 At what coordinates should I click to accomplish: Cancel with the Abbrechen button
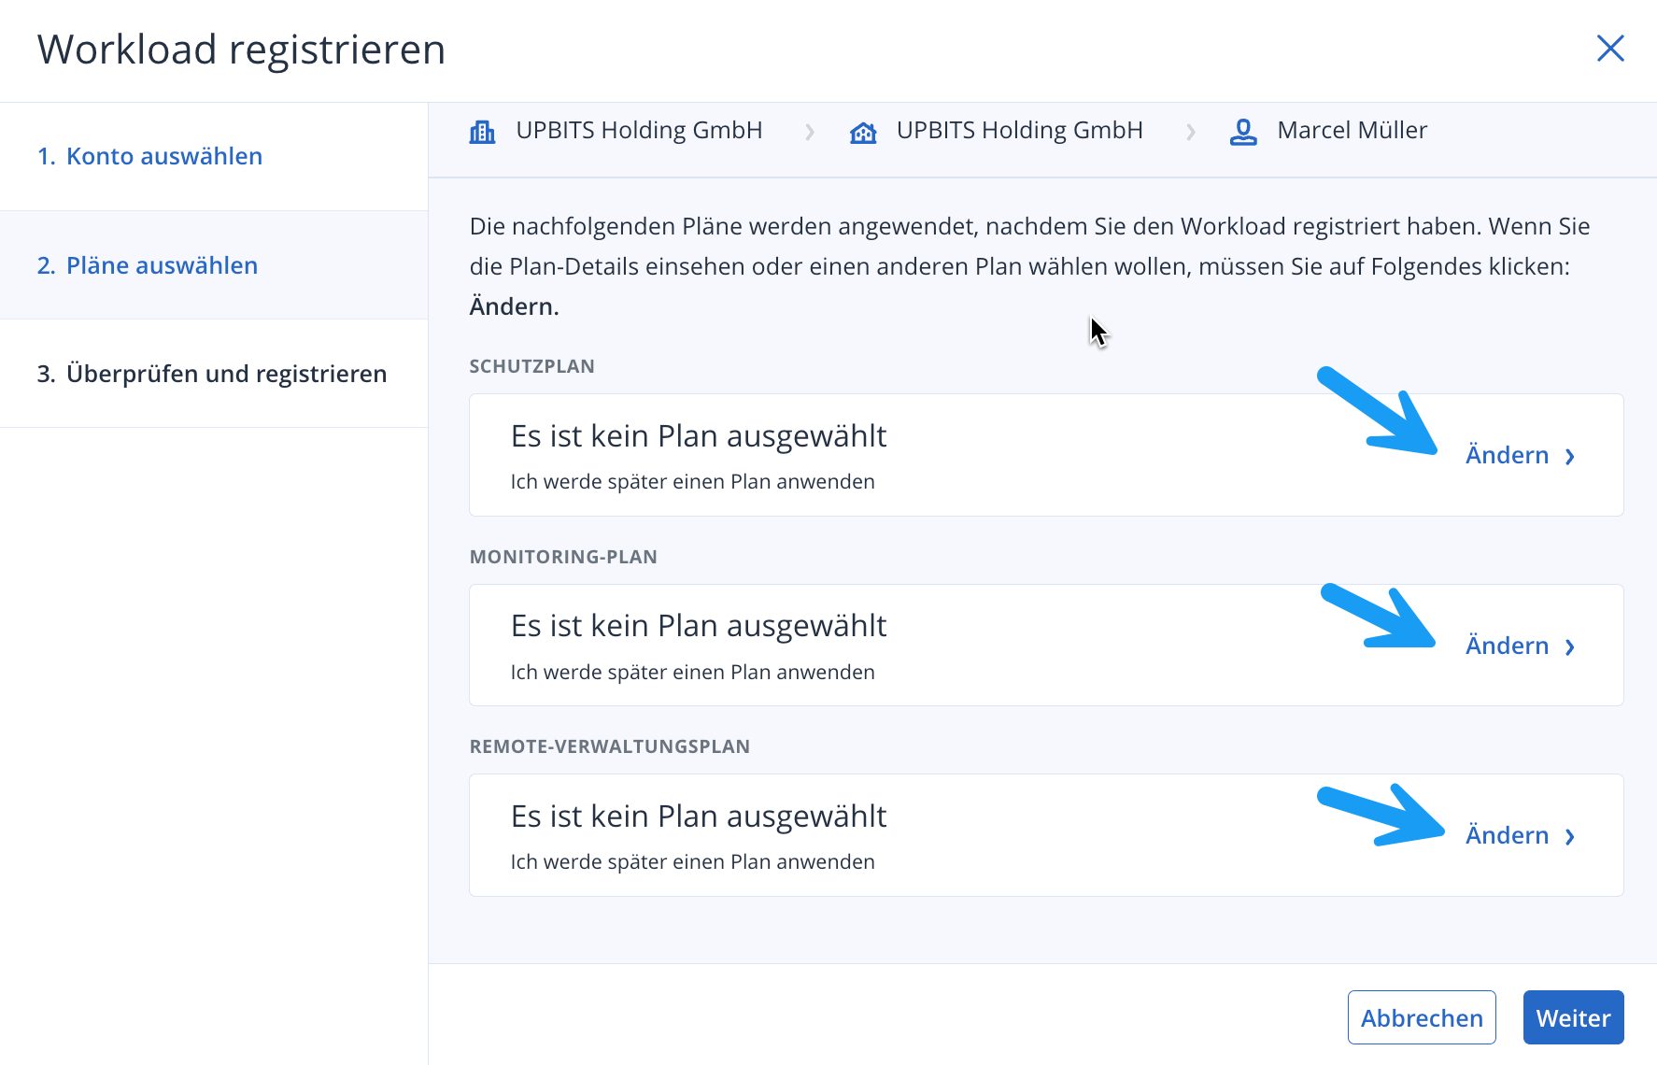[1421, 1017]
